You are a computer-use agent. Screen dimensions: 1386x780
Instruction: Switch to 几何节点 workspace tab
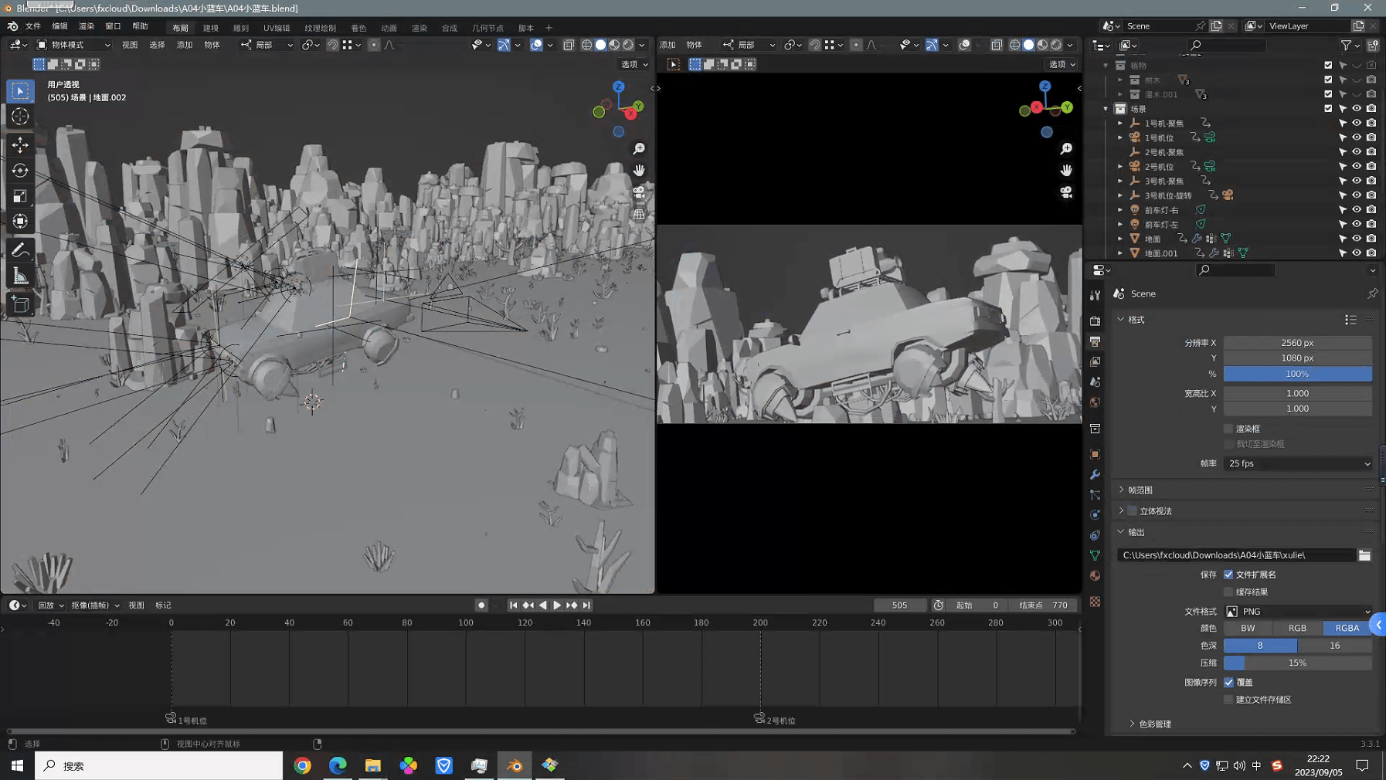pos(487,28)
